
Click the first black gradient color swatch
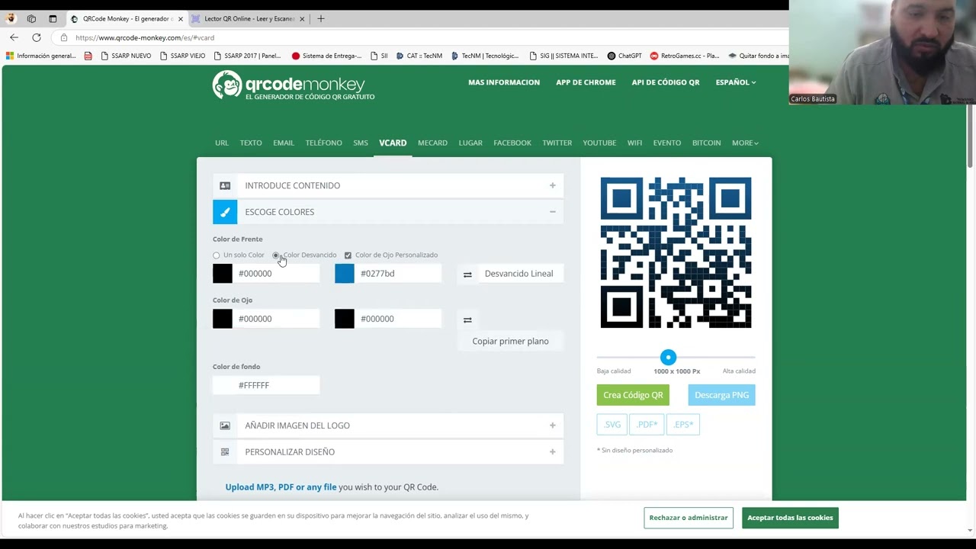point(223,274)
